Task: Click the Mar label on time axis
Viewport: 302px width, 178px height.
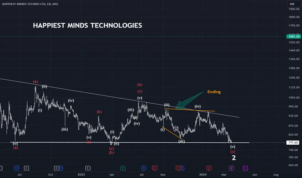Action: pos(224,175)
